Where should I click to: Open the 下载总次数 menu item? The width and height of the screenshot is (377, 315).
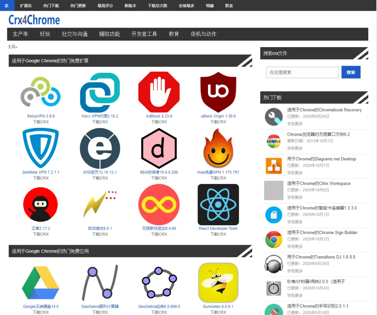click(x=157, y=6)
